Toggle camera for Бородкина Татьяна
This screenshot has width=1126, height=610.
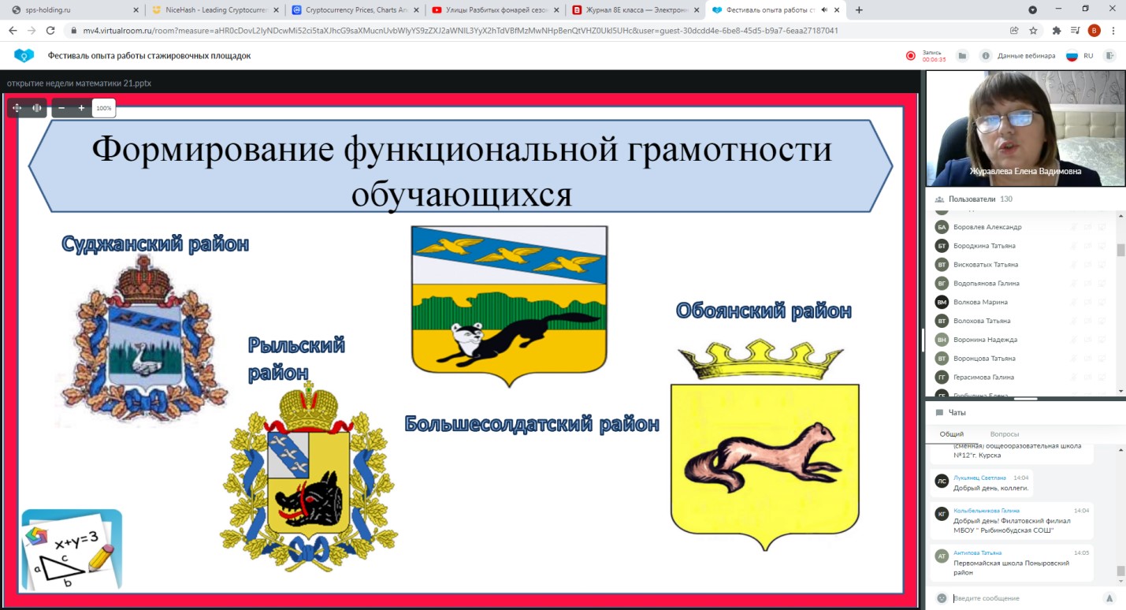click(1087, 246)
